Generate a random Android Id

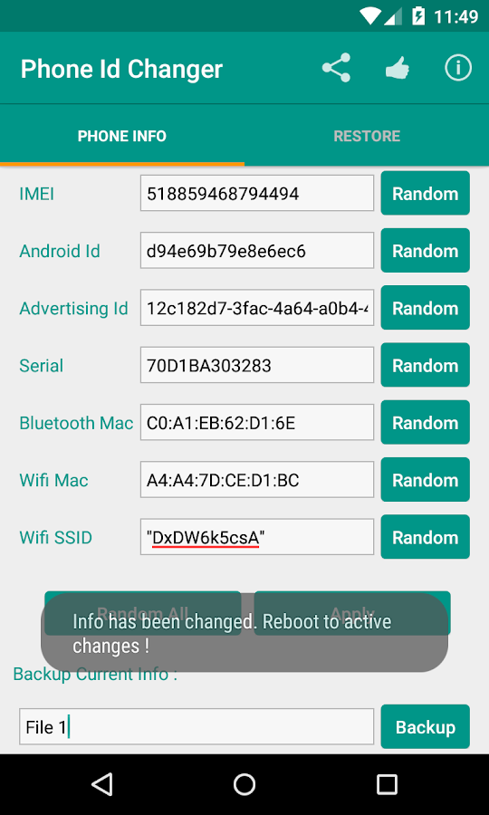(425, 251)
